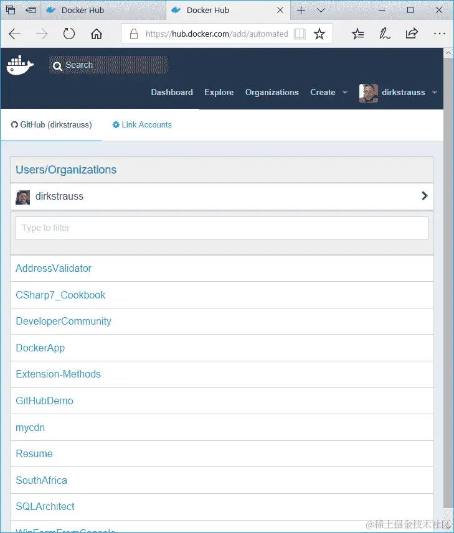454x533 pixels.
Task: Click the padlock site security icon
Action: coord(134,34)
